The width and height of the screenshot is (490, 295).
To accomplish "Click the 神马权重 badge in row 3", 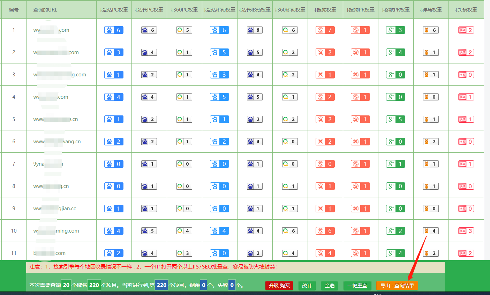I will coord(431,75).
